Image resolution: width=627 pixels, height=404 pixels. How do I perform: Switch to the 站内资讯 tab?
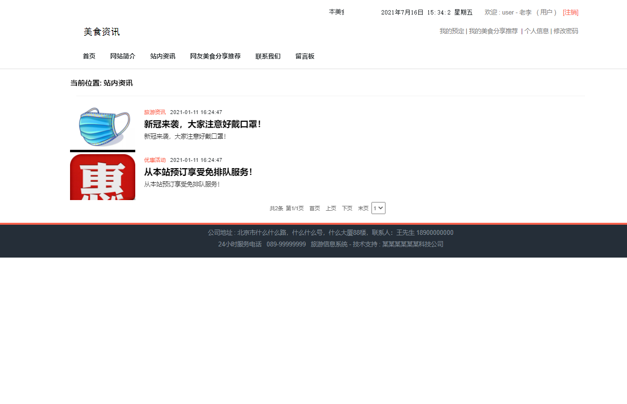click(162, 56)
